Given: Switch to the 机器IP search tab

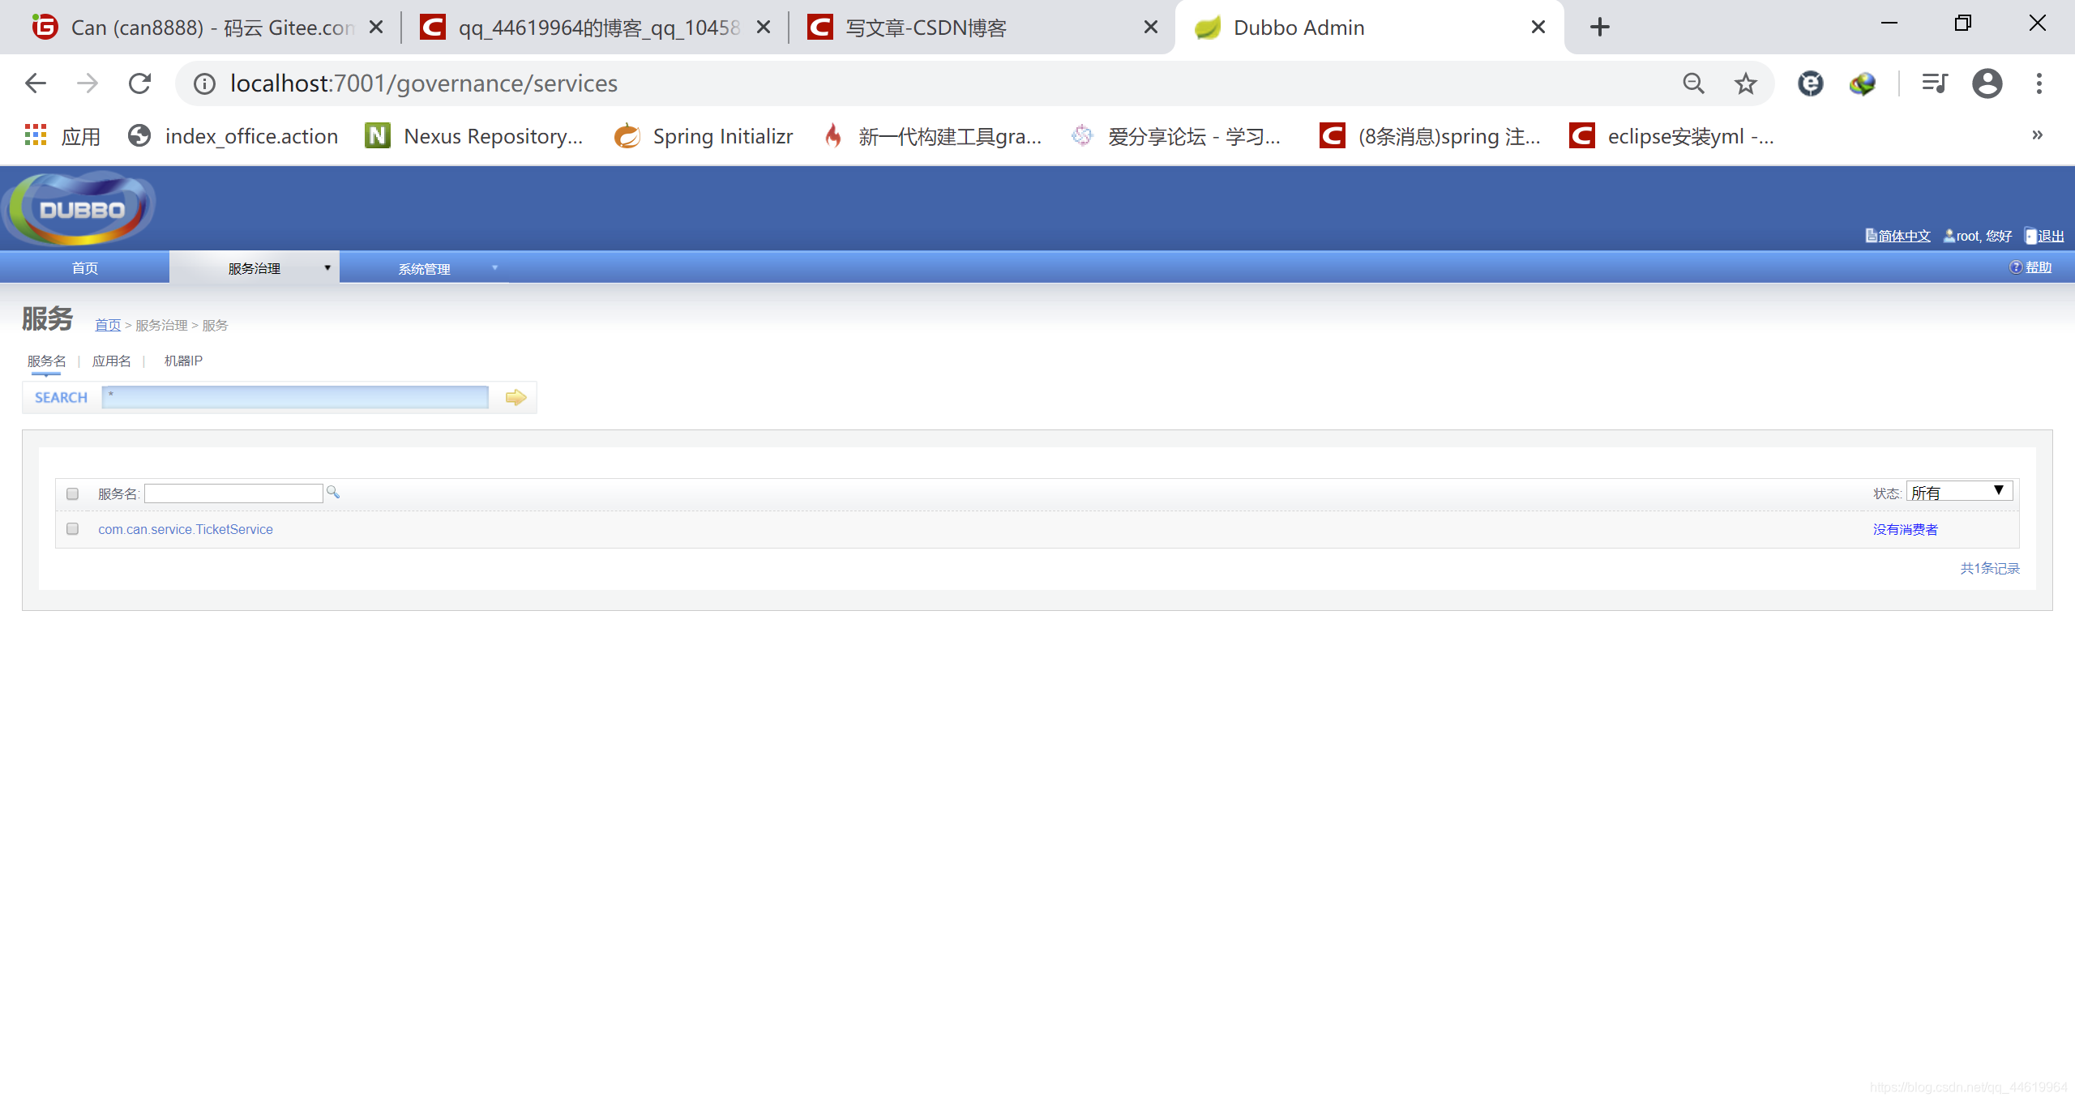Looking at the screenshot, I should tap(183, 361).
